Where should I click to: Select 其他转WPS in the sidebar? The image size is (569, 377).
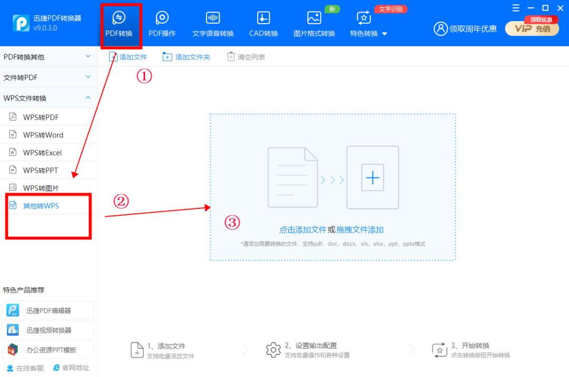point(48,205)
